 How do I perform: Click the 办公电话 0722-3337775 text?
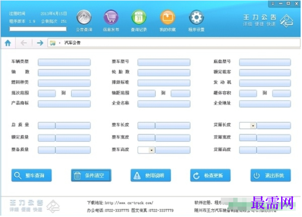tap(108, 211)
